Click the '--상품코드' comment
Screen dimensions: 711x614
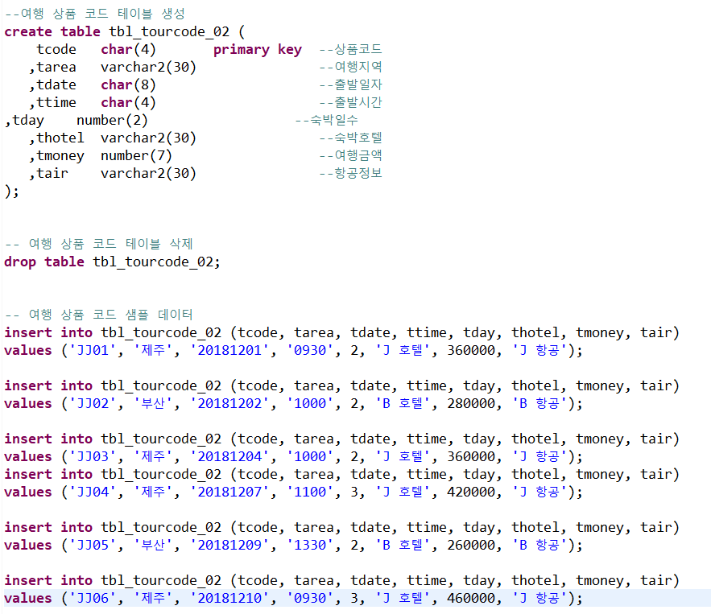[x=350, y=49]
